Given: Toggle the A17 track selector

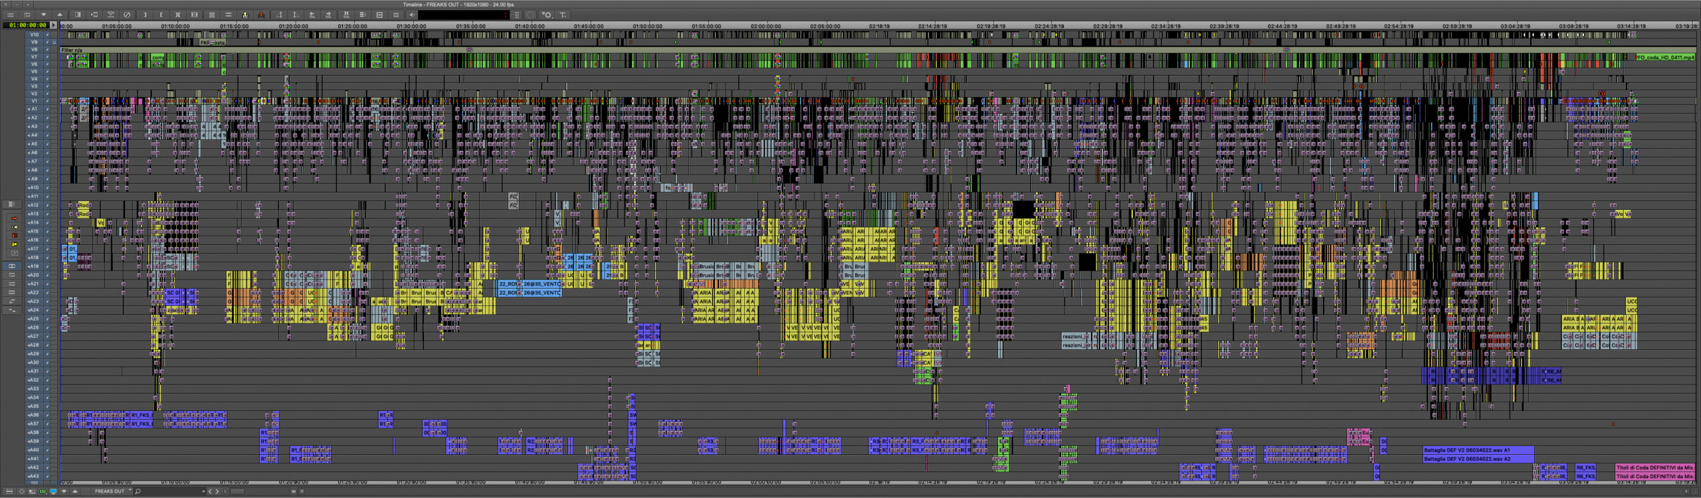Looking at the screenshot, I should tap(35, 249).
